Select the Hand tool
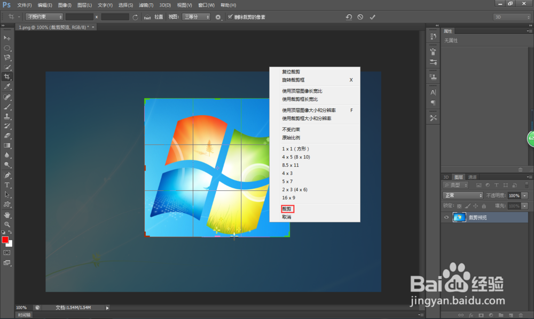This screenshot has width=534, height=319. coord(7,215)
